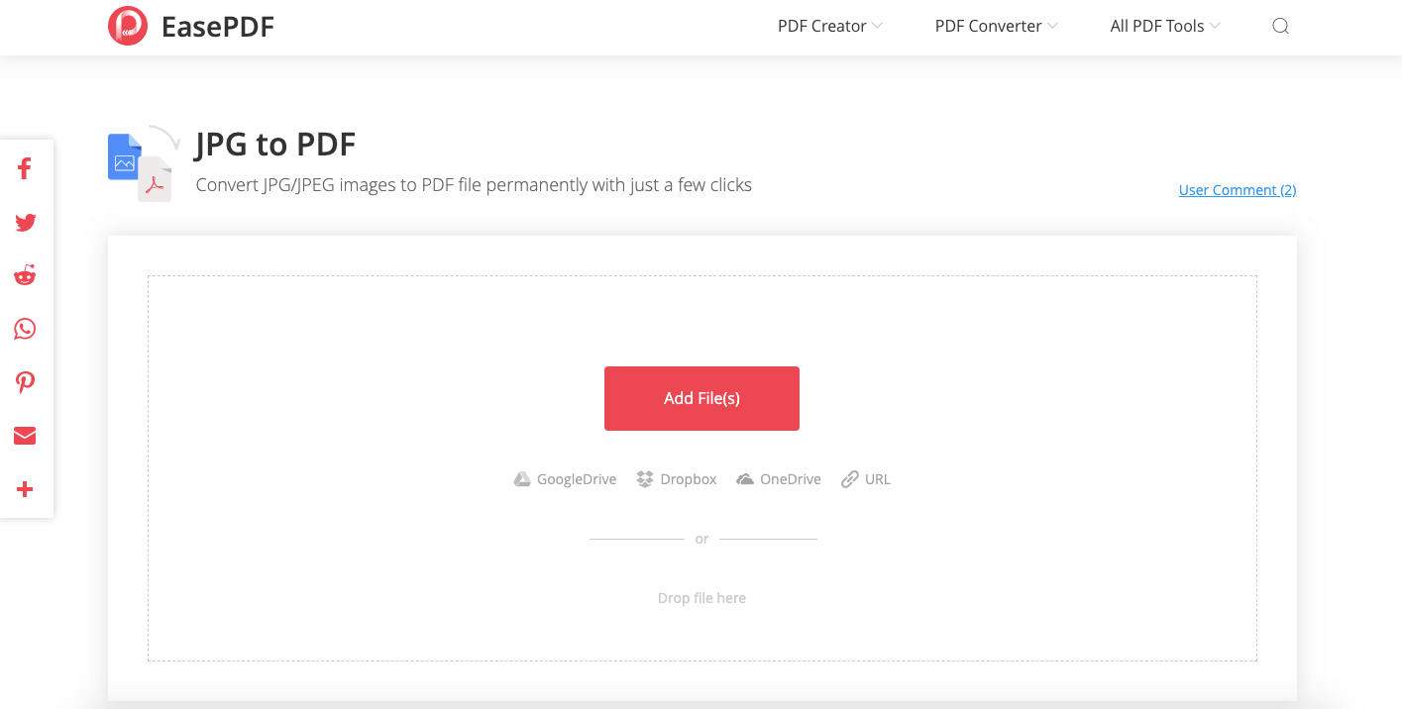Share page on Twitter
This screenshot has width=1402, height=709.
click(25, 222)
